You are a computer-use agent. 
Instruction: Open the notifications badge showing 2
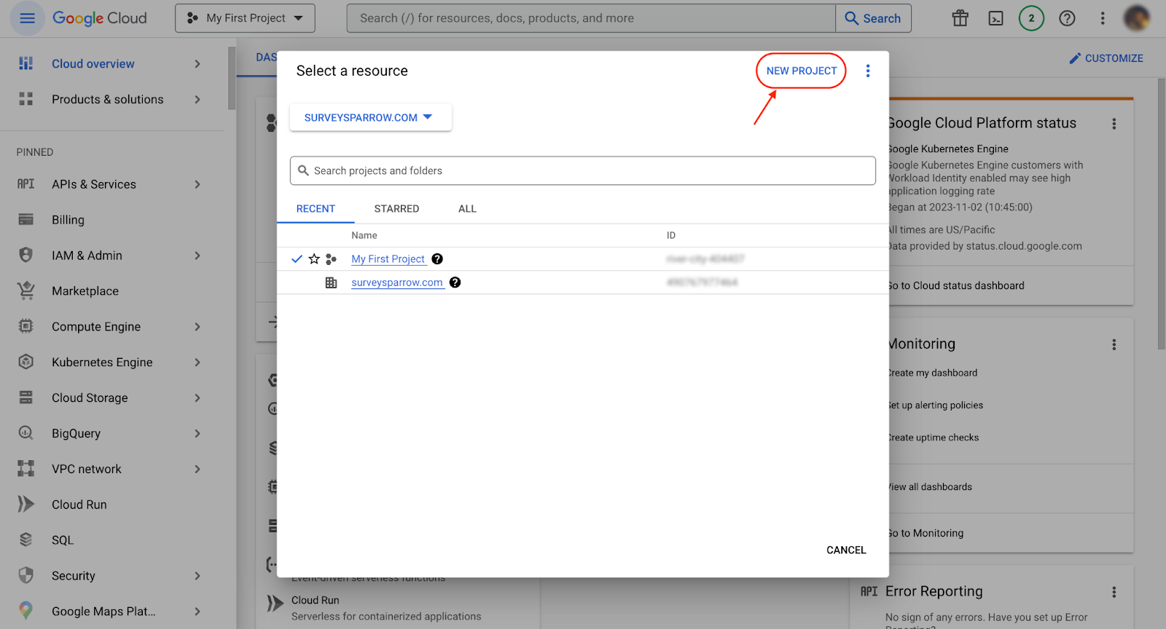(1031, 18)
